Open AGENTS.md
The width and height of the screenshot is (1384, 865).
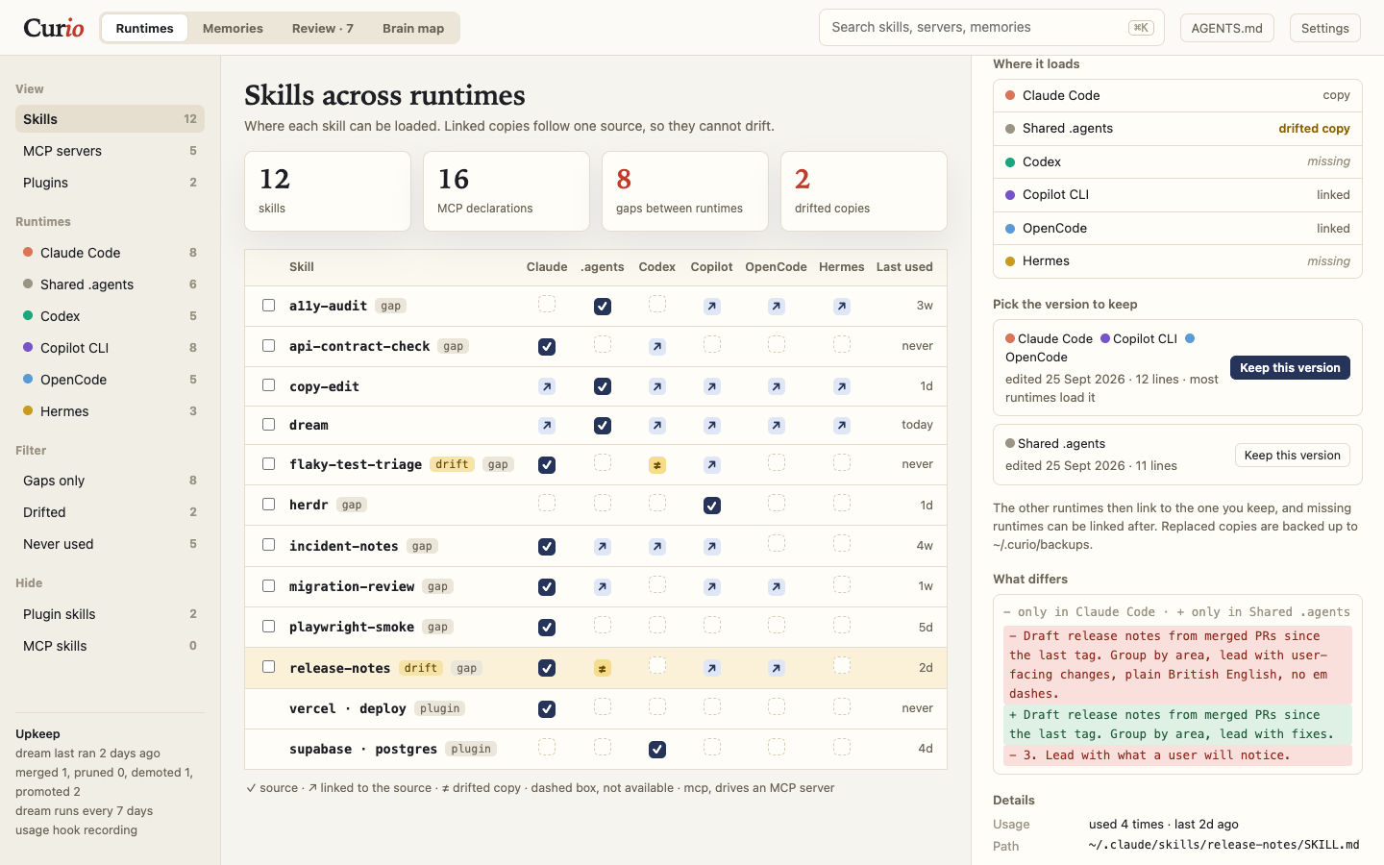coord(1227,28)
